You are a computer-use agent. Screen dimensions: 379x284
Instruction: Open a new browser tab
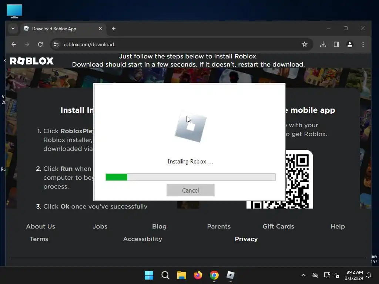coord(114,28)
